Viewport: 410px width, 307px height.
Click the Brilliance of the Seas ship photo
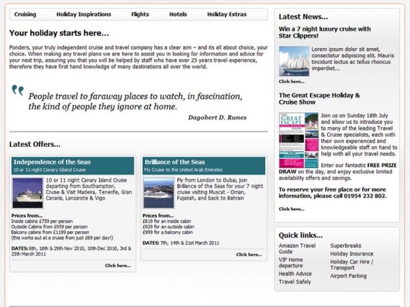pyautogui.click(x=158, y=193)
